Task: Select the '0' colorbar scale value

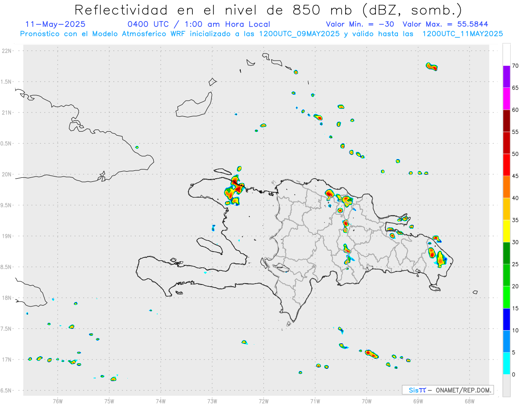Action: tap(513, 375)
